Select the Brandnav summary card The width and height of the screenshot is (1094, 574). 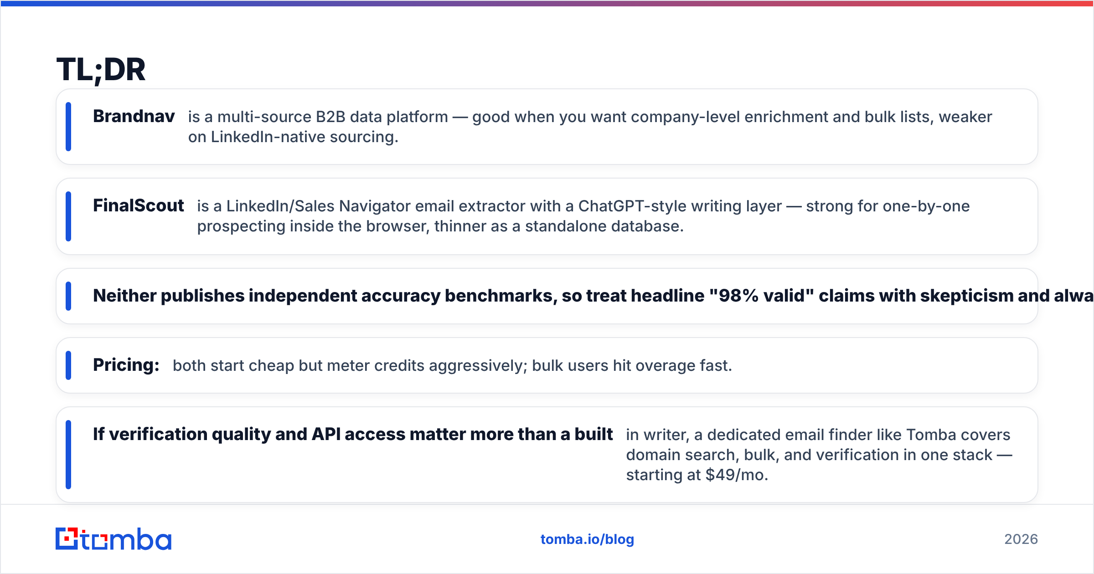click(x=547, y=127)
